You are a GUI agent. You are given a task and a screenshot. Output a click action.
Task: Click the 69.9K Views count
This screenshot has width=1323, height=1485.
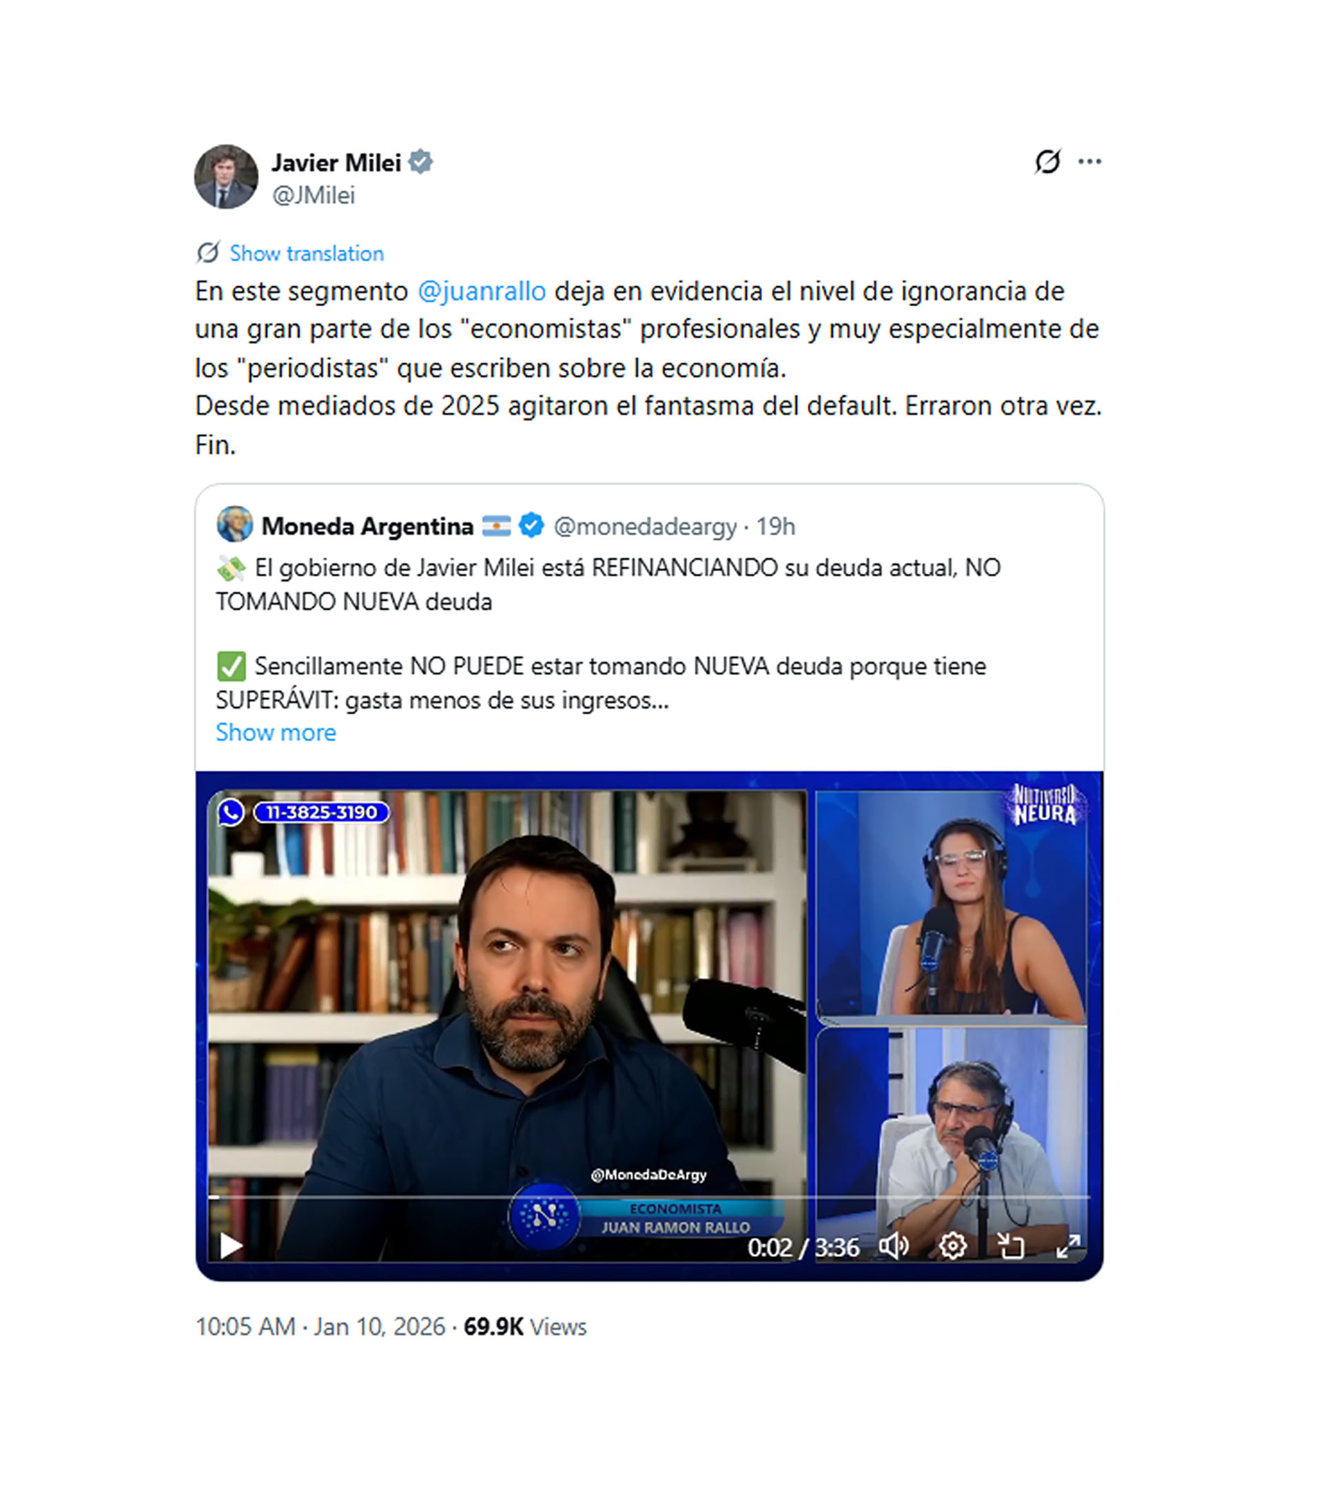[525, 1327]
